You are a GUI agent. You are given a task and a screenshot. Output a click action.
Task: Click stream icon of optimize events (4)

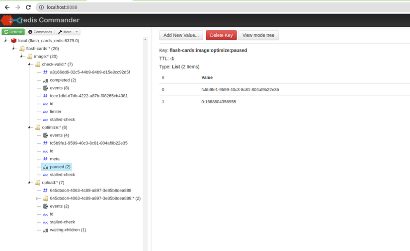tap(45, 135)
